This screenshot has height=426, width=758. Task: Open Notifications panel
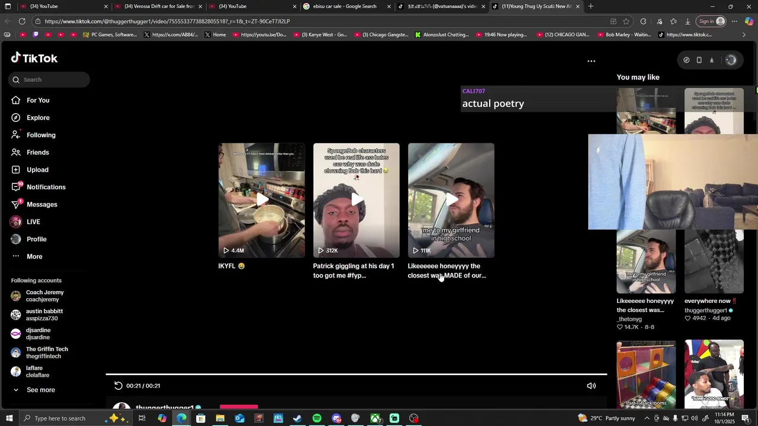[x=46, y=187]
